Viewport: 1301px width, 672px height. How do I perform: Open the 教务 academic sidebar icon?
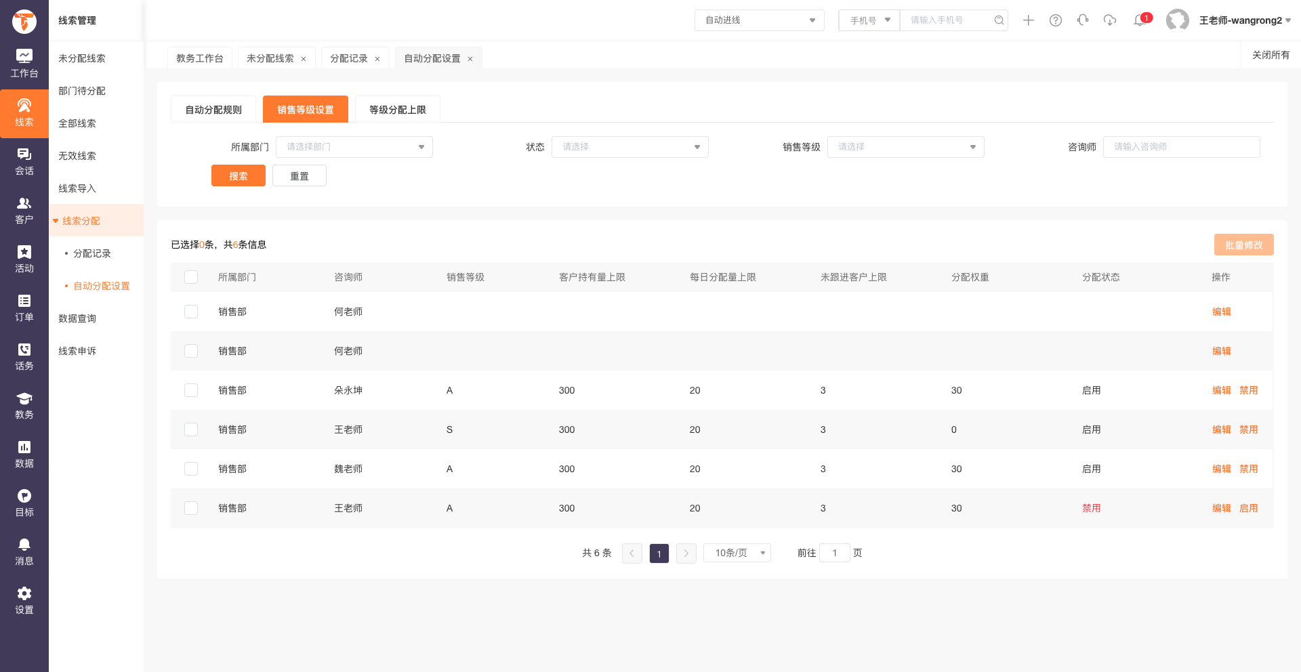click(24, 406)
